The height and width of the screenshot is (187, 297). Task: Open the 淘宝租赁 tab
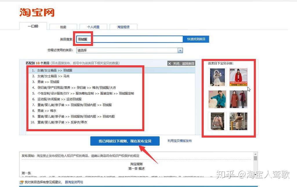123,27
